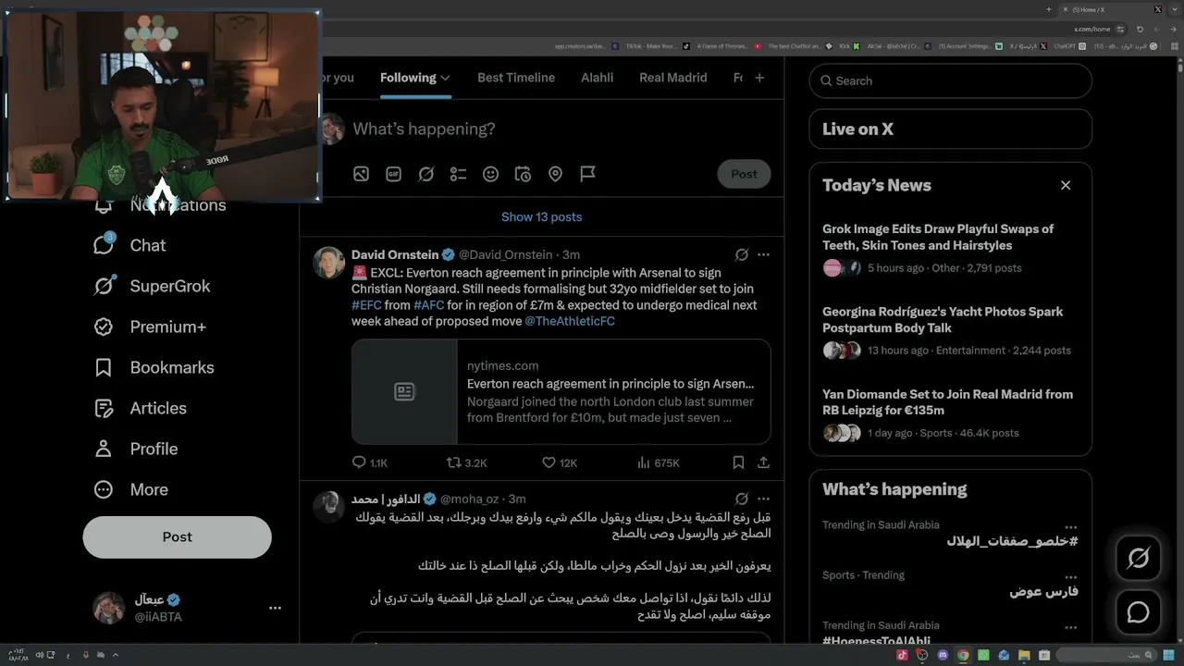
Task: Share David Ornstein's post
Action: pos(763,462)
